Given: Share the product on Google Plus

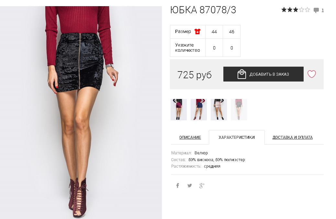Looking at the screenshot, I should point(202,186).
